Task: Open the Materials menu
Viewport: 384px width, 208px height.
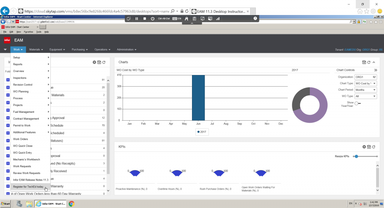Action: 36,49
